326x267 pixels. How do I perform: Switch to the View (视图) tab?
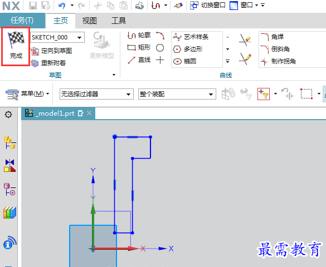[89, 21]
